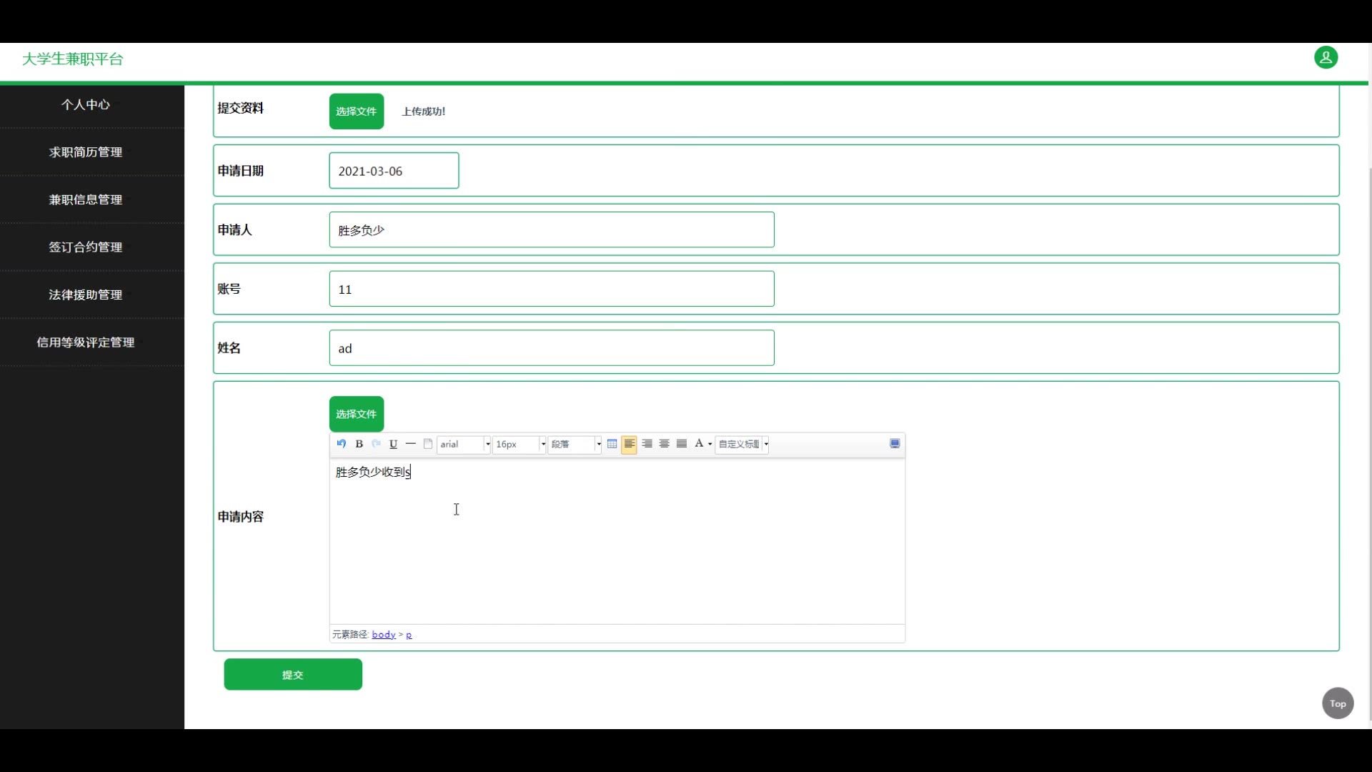Screen dimensions: 1372x772
Task: Toggle left alignment in the editor
Action: pos(630,444)
